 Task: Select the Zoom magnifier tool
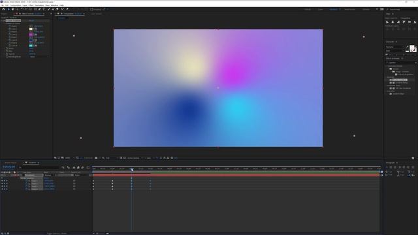(16, 9)
